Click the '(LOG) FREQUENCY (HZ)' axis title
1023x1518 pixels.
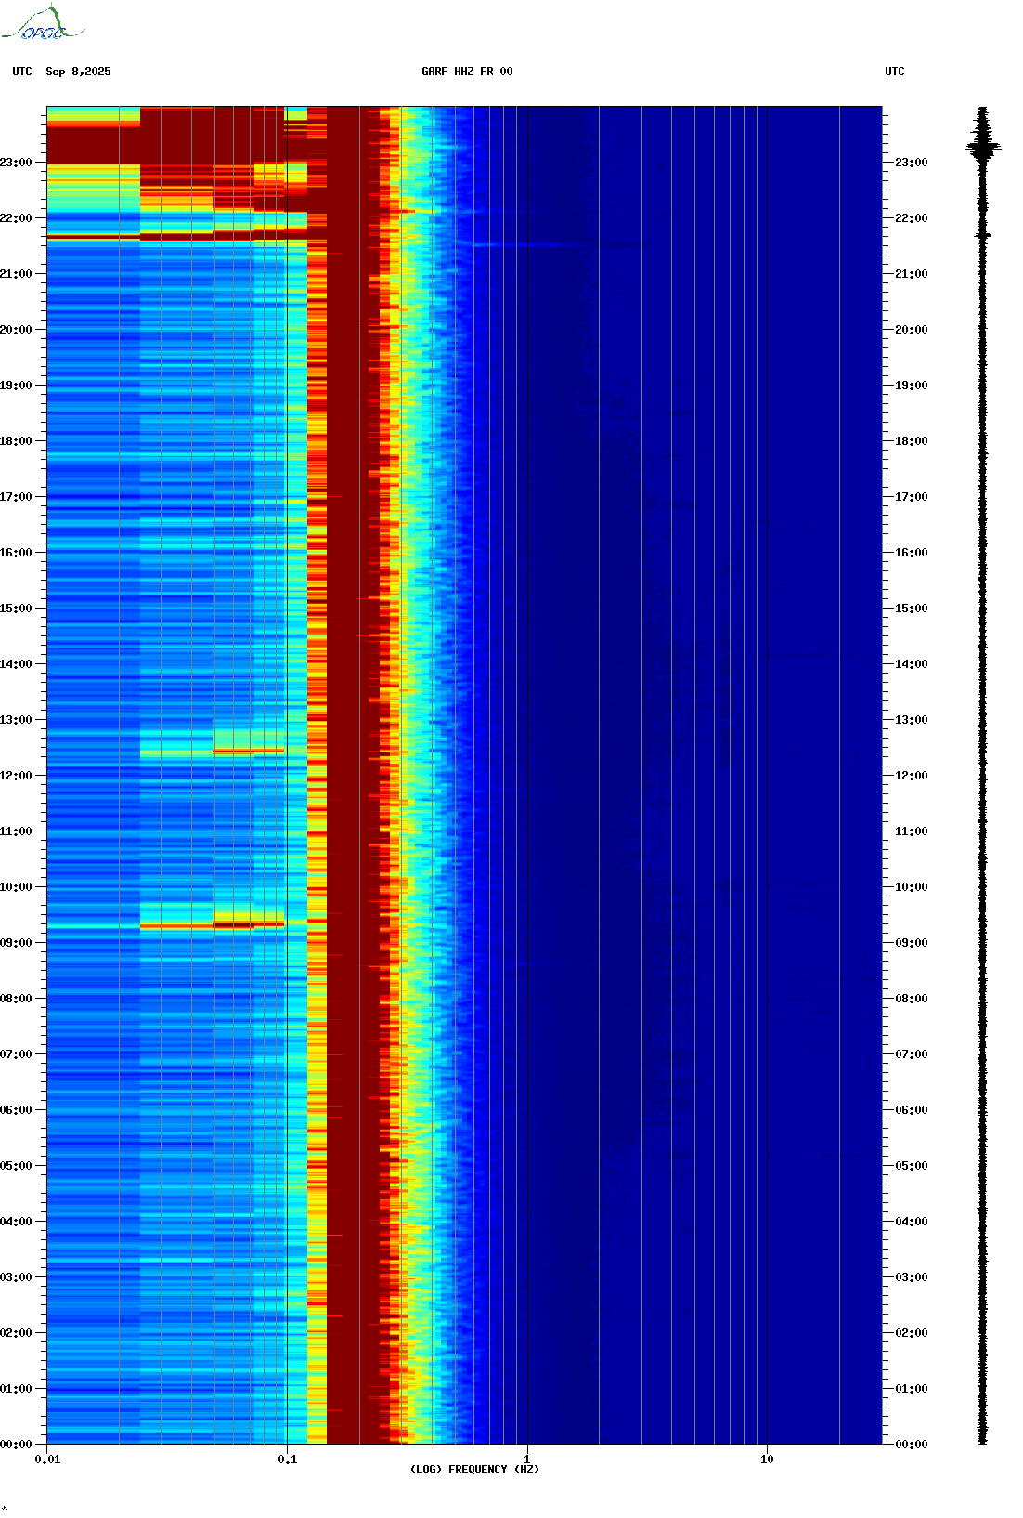(474, 1470)
